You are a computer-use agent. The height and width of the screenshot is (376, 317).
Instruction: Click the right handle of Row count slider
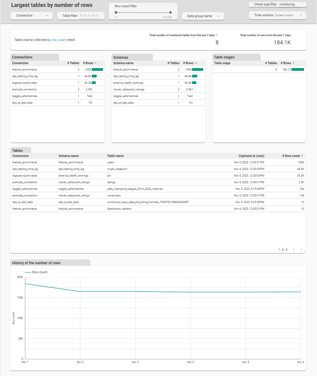(x=170, y=13)
